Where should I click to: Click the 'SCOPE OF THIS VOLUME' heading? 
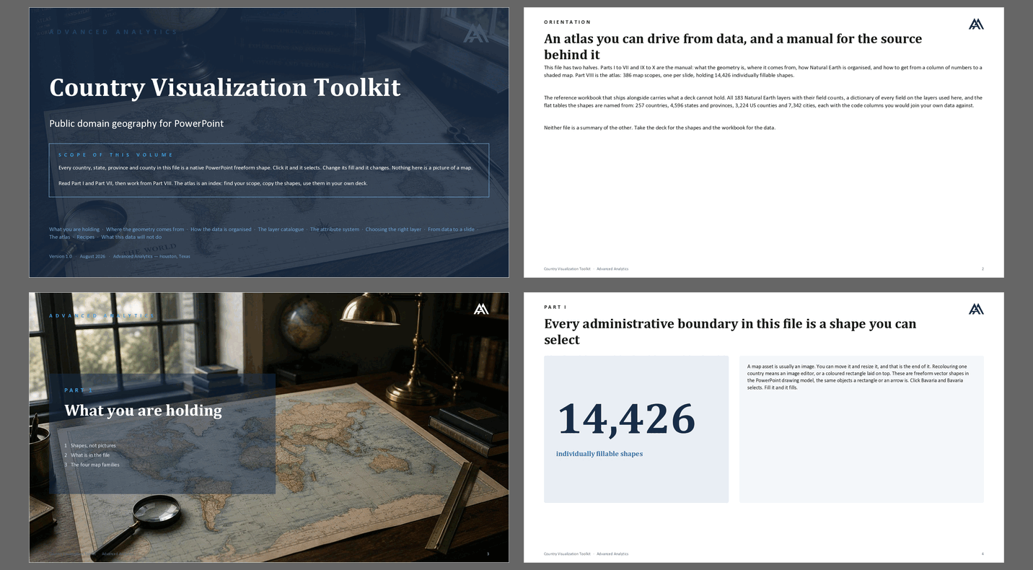115,155
